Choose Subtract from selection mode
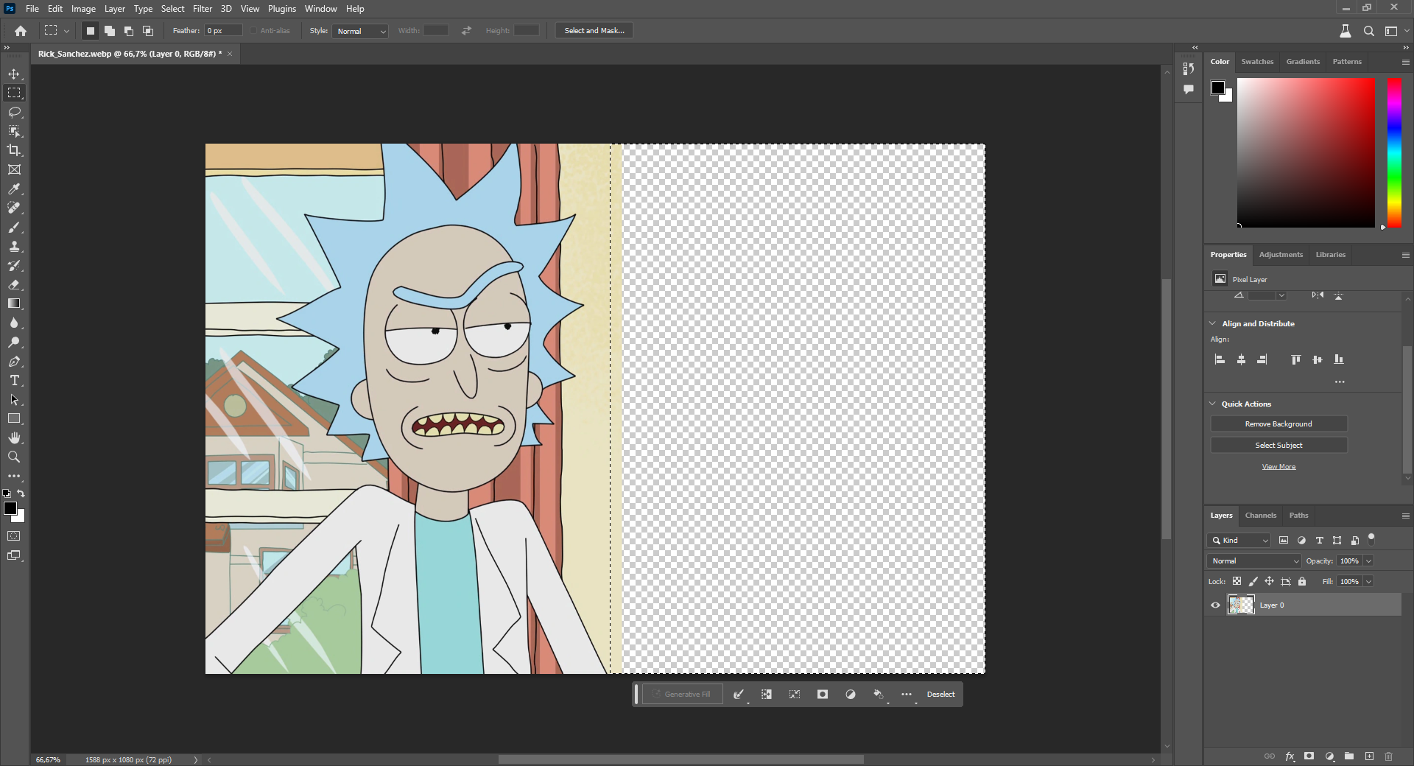 tap(129, 31)
